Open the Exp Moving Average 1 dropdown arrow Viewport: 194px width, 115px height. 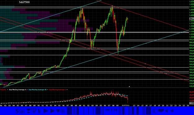pos(67,90)
